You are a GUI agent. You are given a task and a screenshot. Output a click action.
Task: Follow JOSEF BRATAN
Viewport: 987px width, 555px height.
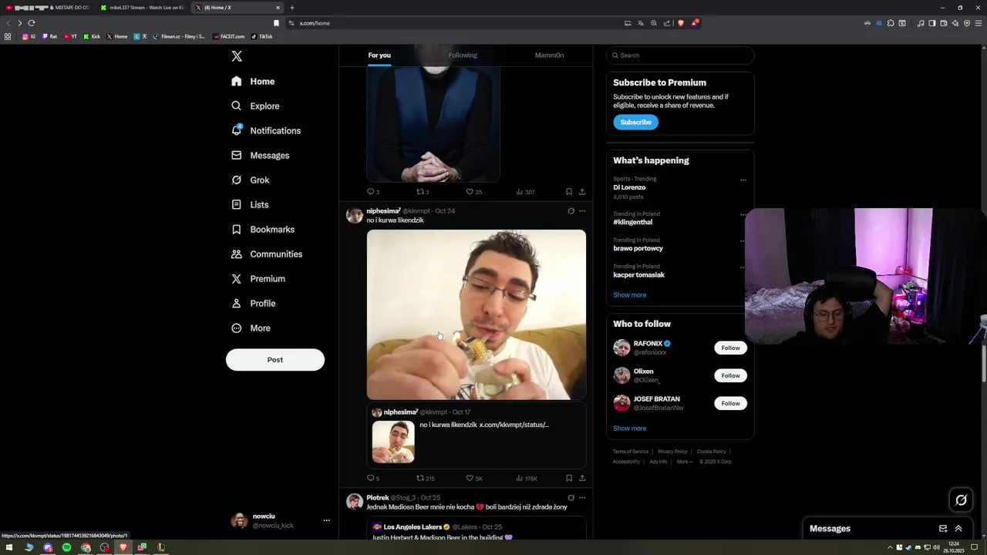click(730, 403)
